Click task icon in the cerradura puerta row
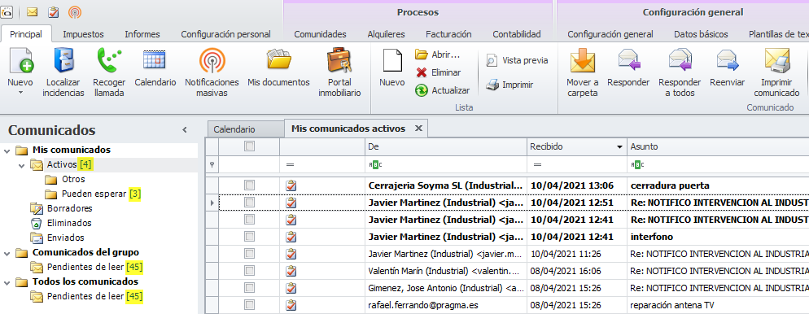This screenshot has height=314, width=809. (291, 185)
